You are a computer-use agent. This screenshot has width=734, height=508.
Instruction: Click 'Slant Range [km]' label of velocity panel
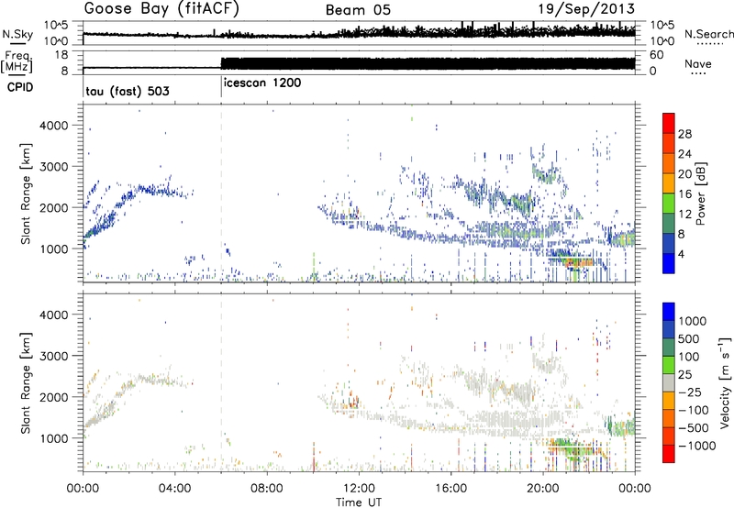[x=26, y=383]
